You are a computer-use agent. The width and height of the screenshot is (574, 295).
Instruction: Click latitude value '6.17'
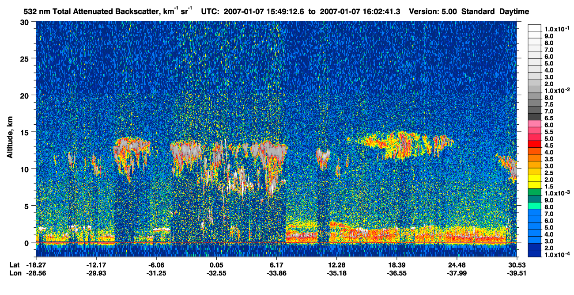point(276,265)
